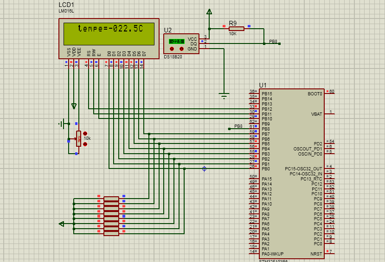The width and height of the screenshot is (385, 262).
Task: Select power arrow on LCD VDD wire
Action: [74, 106]
